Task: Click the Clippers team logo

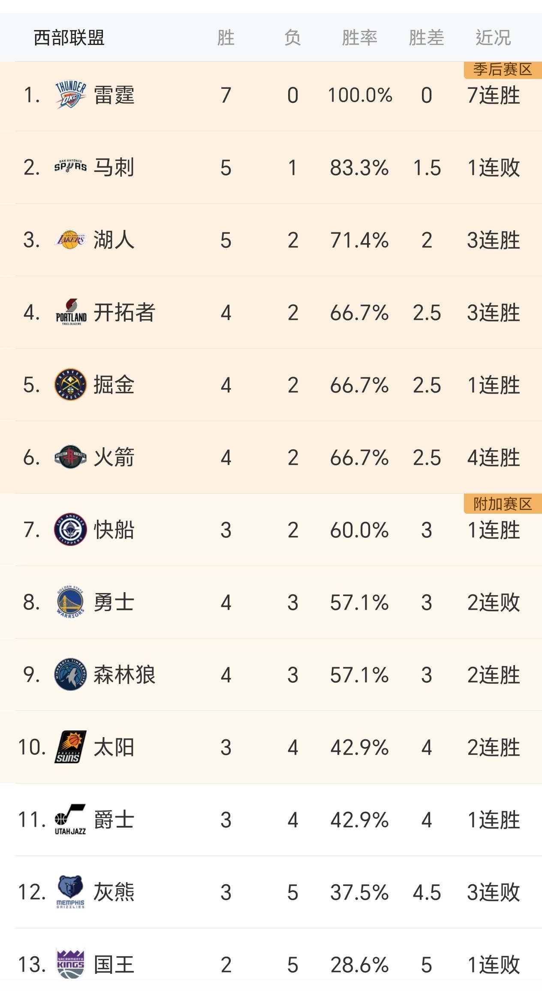Action: 69,530
